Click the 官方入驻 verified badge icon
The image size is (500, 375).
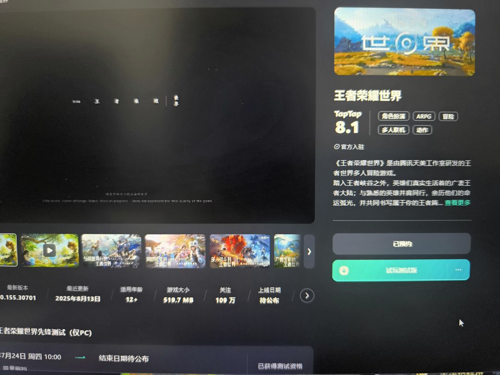coord(337,147)
